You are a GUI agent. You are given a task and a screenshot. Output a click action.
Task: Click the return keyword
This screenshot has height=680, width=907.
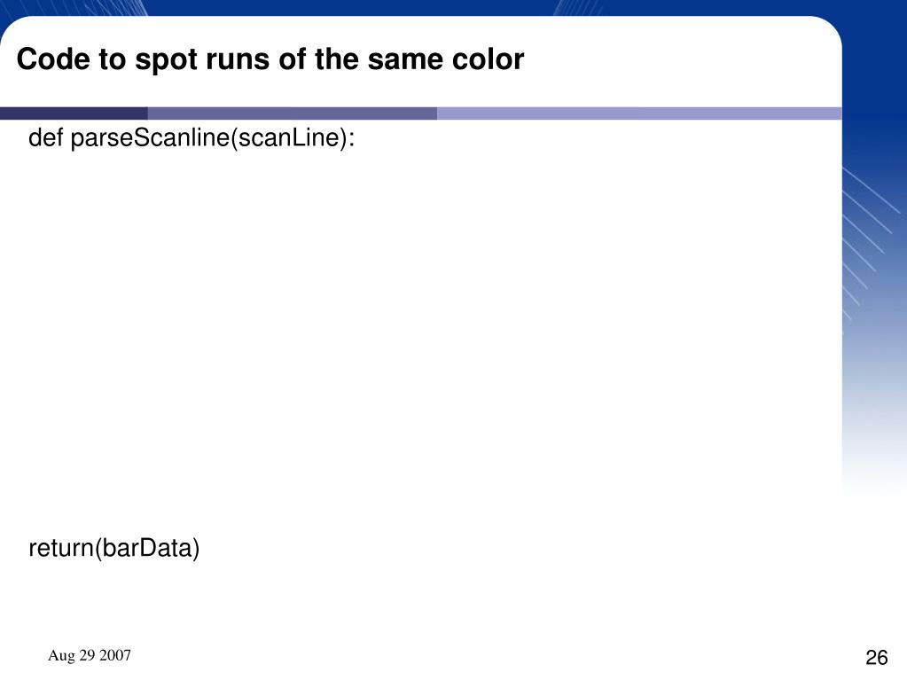pyautogui.click(x=61, y=549)
